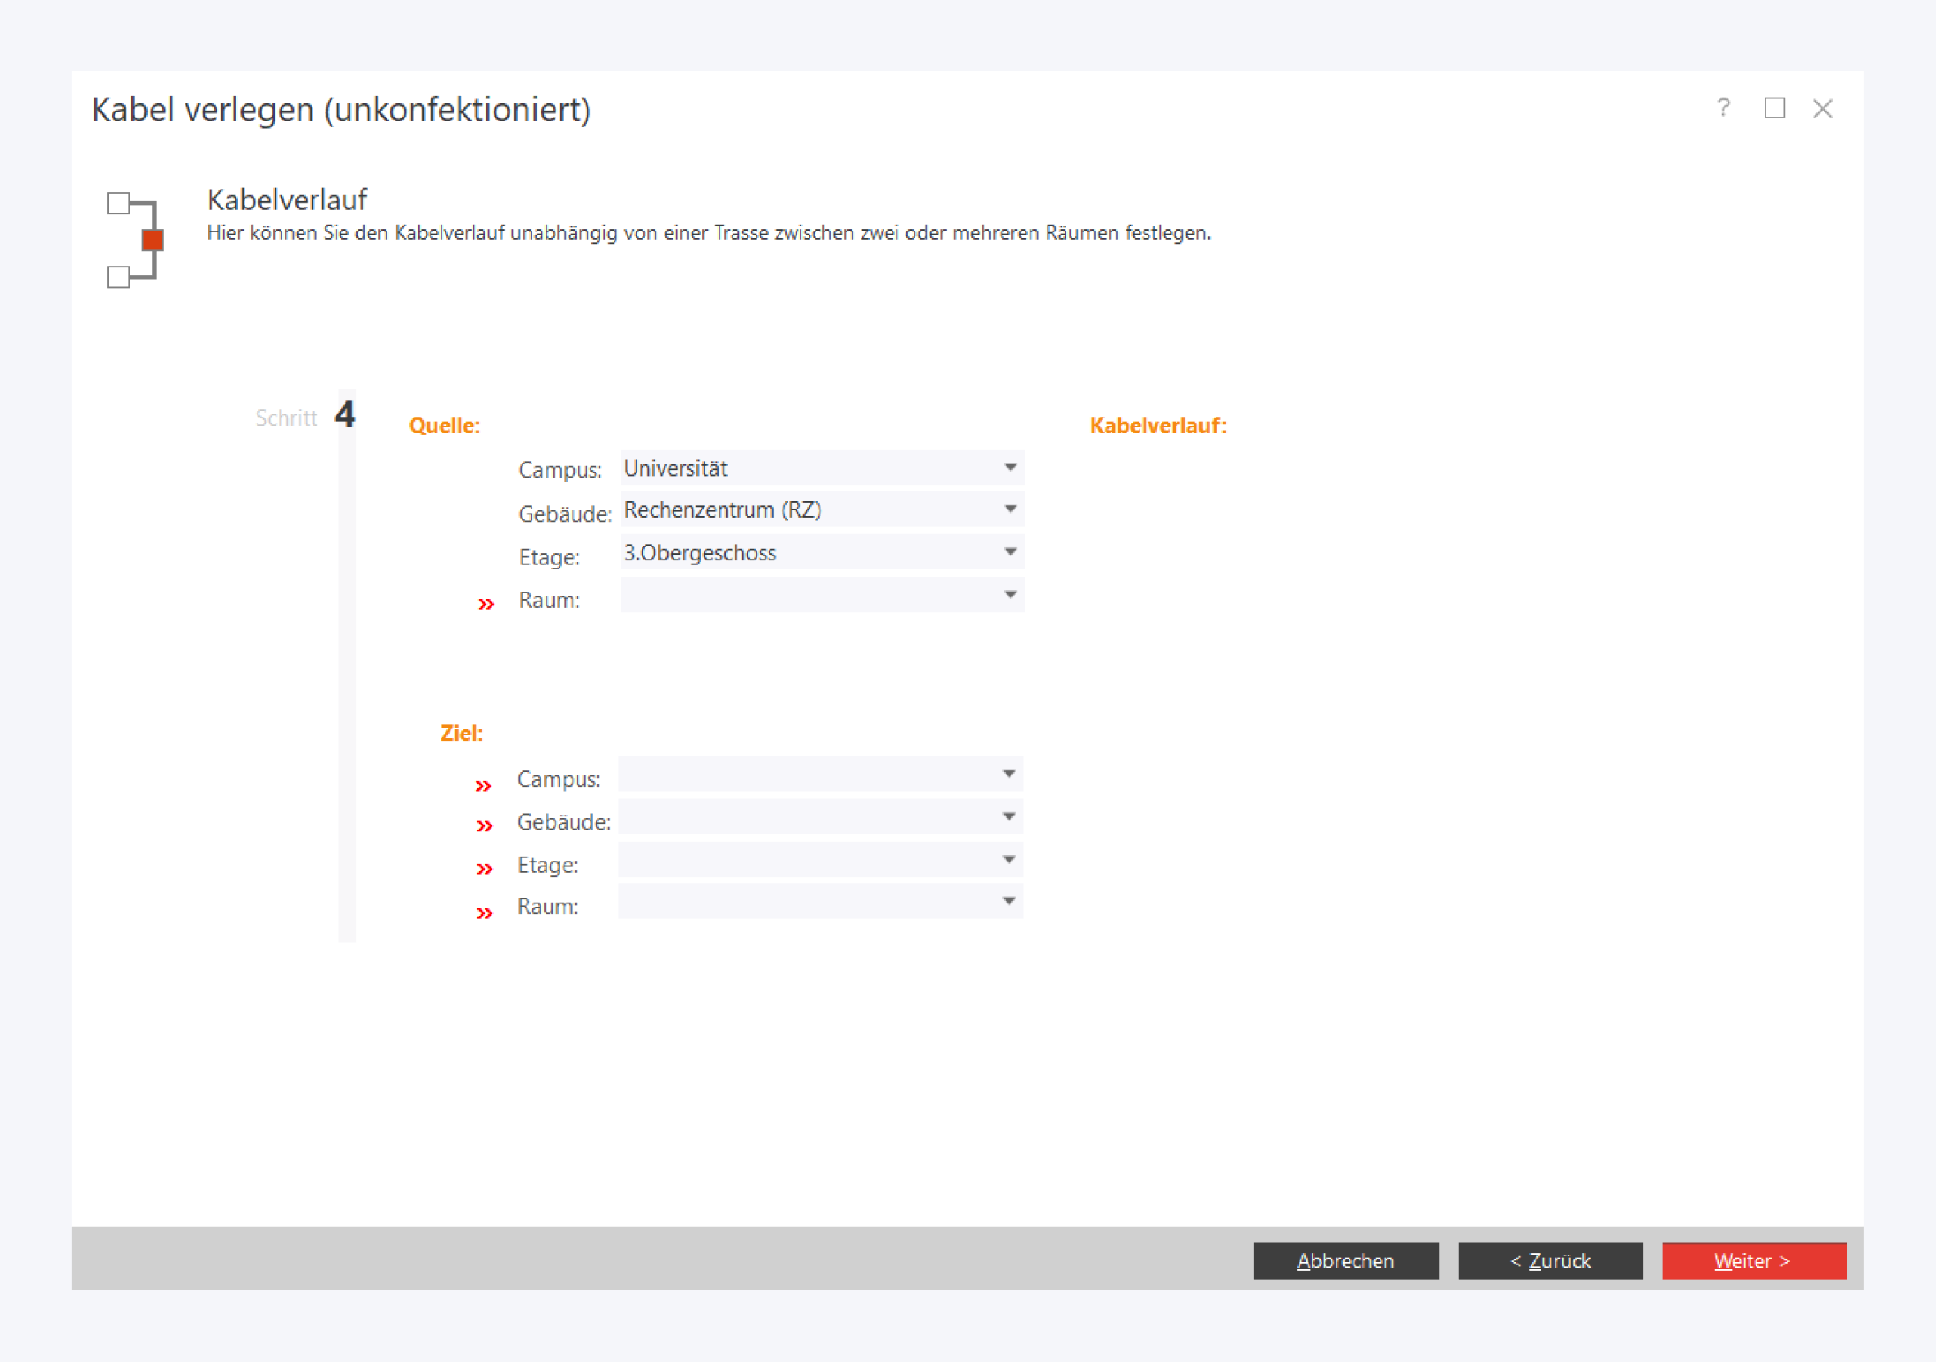Click the help question mark icon
Screen dimensions: 1936x1362
(1723, 108)
